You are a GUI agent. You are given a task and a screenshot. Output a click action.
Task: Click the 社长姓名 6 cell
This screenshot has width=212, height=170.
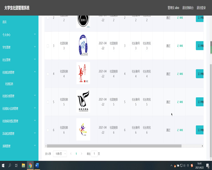147,130
